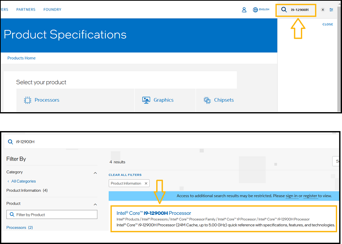The width and height of the screenshot is (342, 244).
Task: Open the FOUNDRY menu
Action: point(52,9)
